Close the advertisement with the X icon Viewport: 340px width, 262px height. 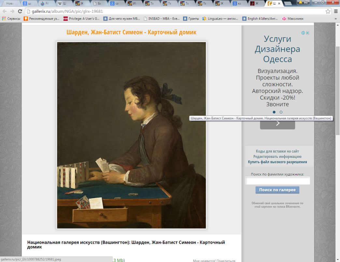307,33
